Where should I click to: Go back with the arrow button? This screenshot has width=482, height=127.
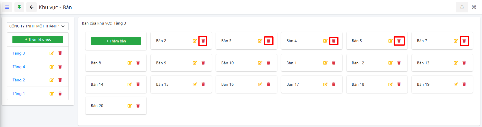point(31,7)
